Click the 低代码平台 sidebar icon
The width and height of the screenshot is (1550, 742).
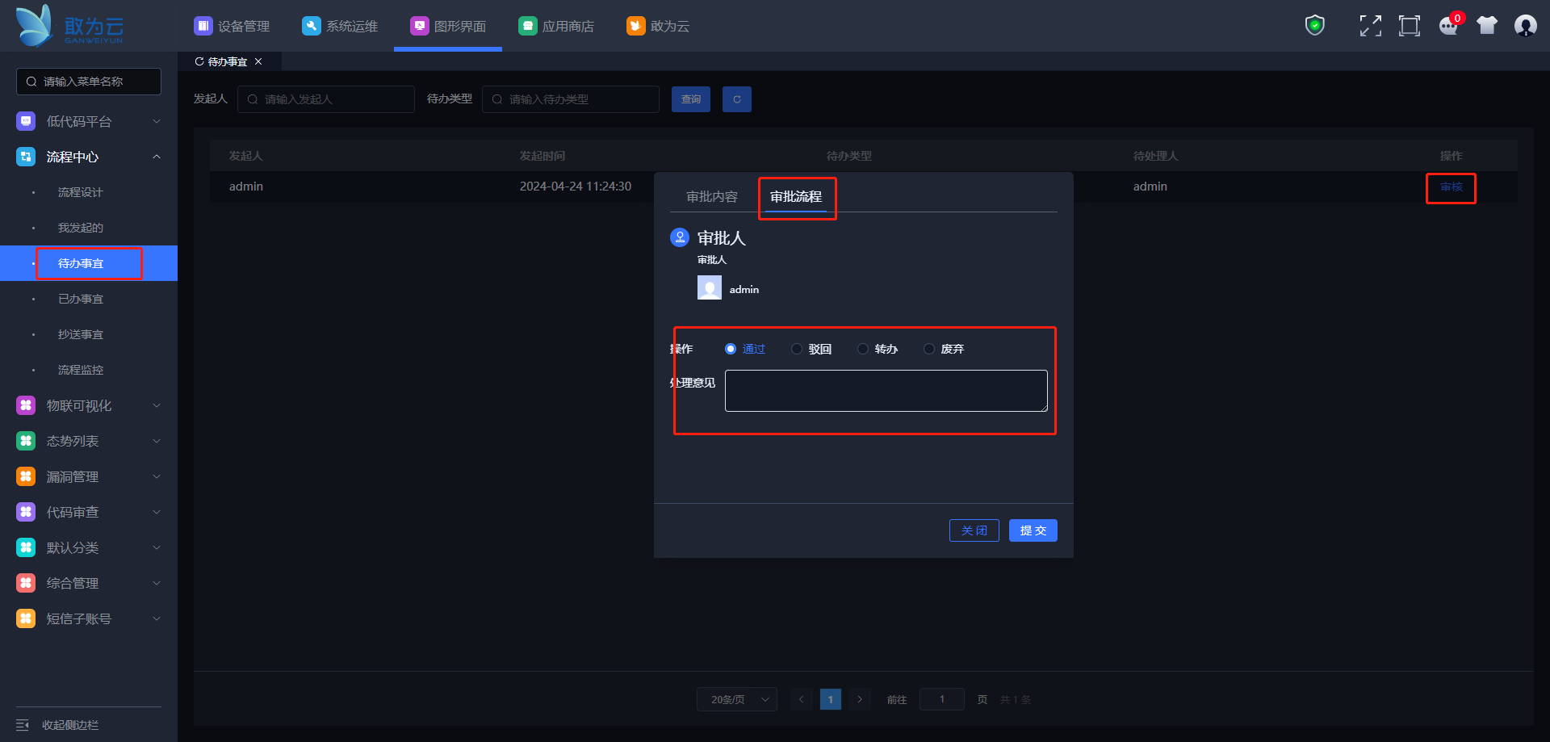(x=26, y=121)
